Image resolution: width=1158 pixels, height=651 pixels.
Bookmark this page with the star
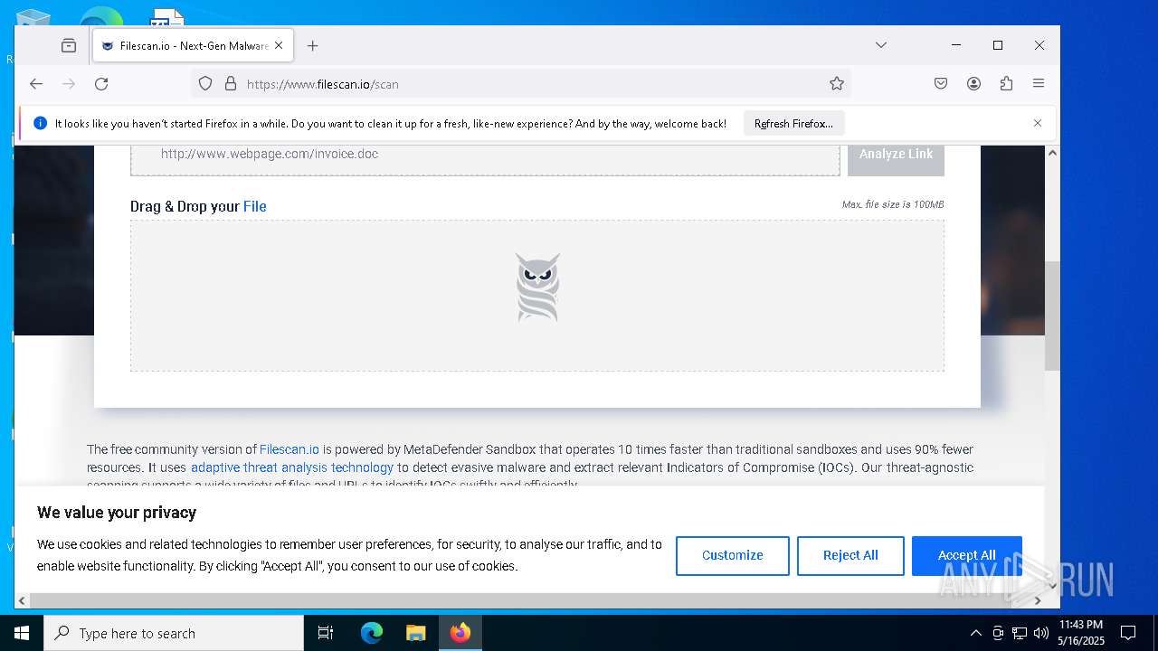click(x=837, y=84)
